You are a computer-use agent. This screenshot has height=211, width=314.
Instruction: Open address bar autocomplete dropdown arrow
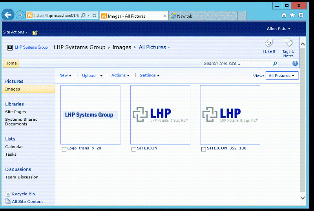coord(89,15)
